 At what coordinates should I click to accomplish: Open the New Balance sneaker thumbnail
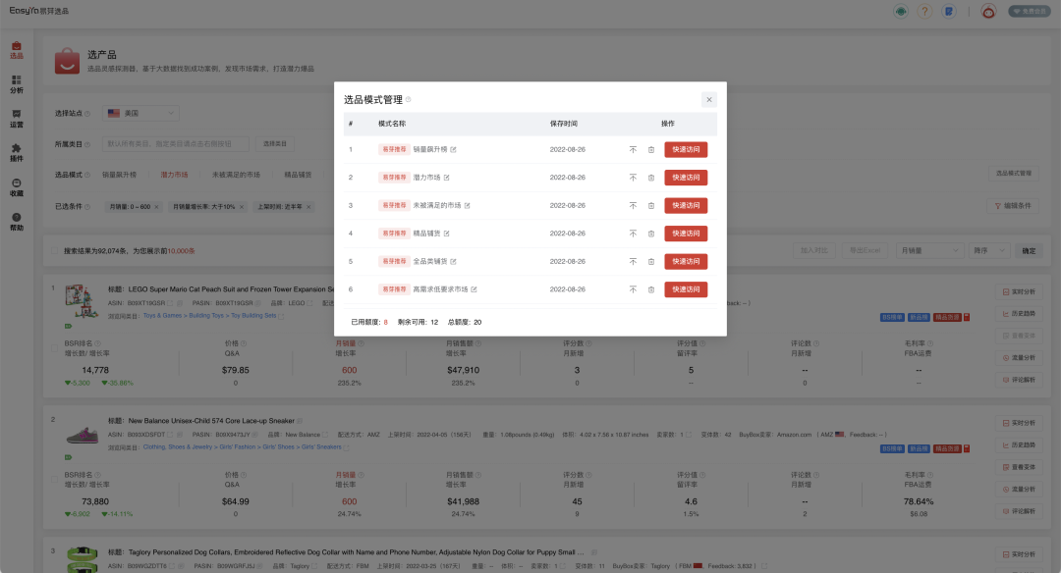pyautogui.click(x=82, y=436)
